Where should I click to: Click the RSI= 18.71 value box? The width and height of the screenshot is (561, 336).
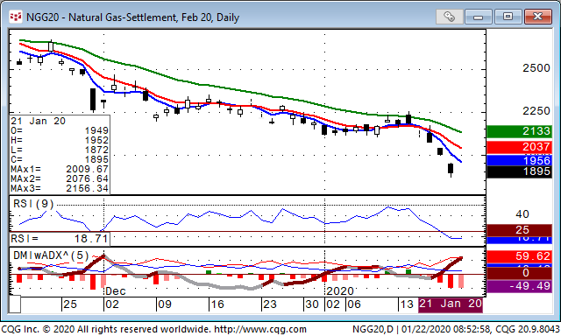(60, 239)
